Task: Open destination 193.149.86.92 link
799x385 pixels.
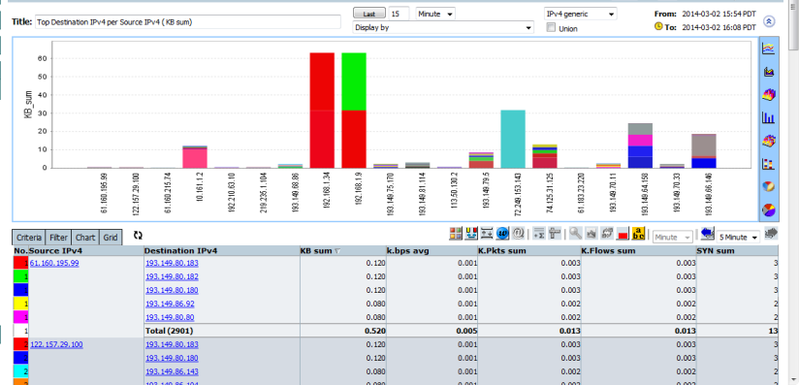Action: [x=170, y=304]
